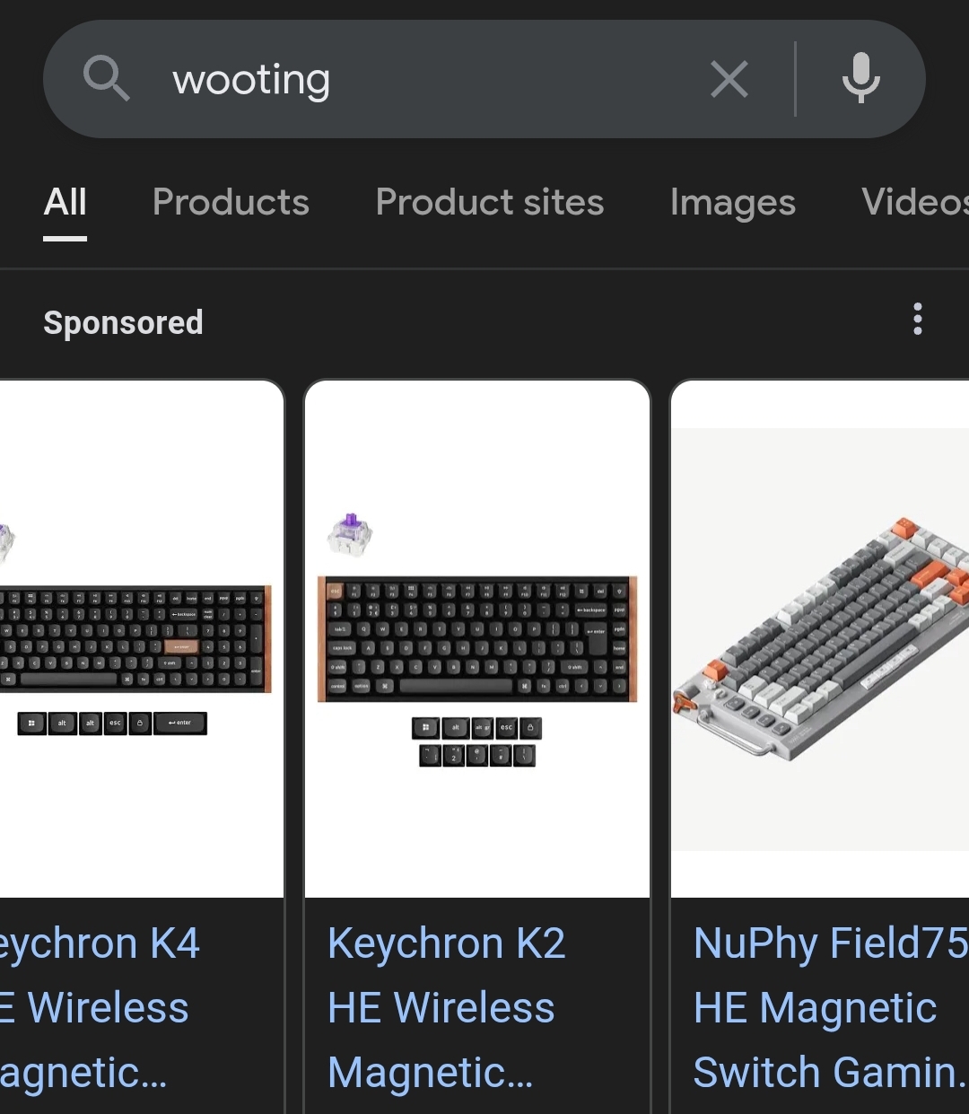Image resolution: width=969 pixels, height=1114 pixels.
Task: Click the purple switch in the K2 image
Action: (x=350, y=534)
